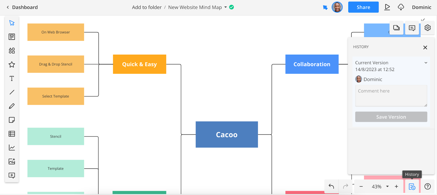This screenshot has width=437, height=195.
Task: Open the diagram title dropdown arrow
Action: pos(226,7)
